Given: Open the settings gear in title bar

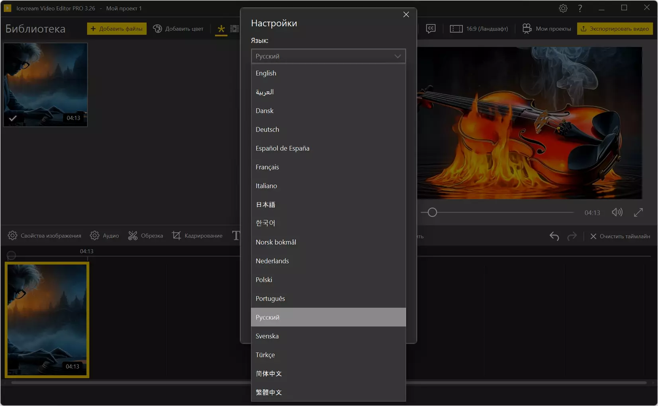Looking at the screenshot, I should [x=563, y=8].
